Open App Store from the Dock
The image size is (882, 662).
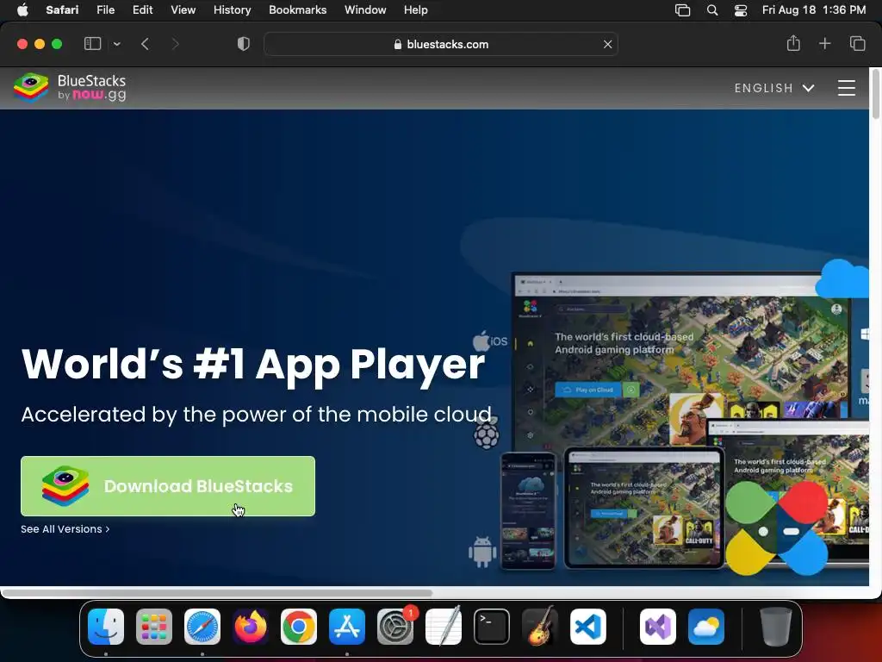pyautogui.click(x=347, y=627)
